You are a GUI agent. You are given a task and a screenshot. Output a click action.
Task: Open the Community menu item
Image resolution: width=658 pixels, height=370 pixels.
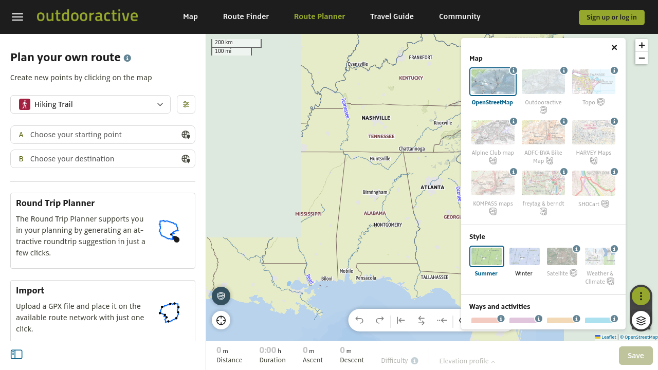point(460,16)
